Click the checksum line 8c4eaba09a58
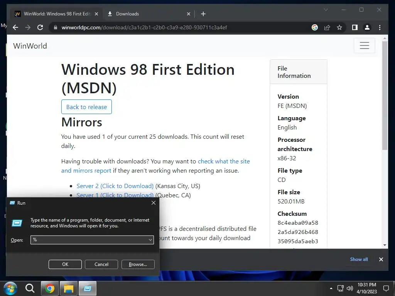The height and width of the screenshot is (296, 395). (x=298, y=223)
